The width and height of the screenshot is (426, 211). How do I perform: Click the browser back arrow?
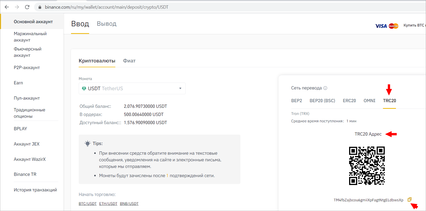7,7
